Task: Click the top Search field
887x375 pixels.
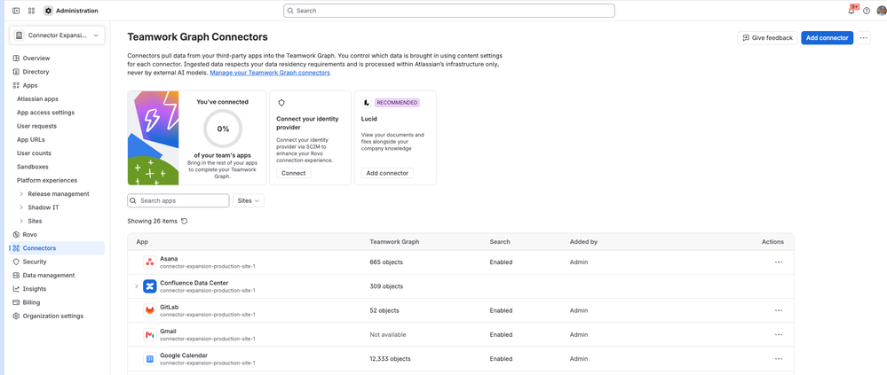Action: (x=448, y=11)
